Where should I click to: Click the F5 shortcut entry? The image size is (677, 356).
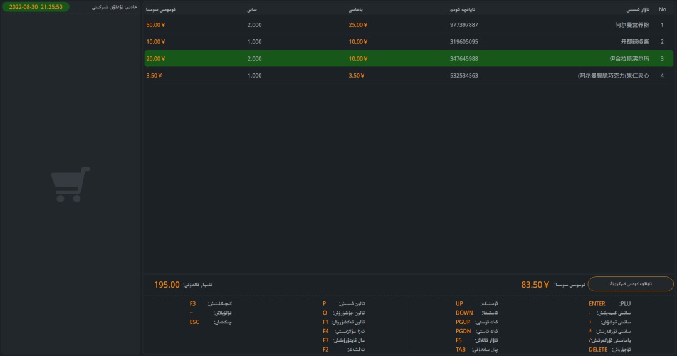point(476,340)
